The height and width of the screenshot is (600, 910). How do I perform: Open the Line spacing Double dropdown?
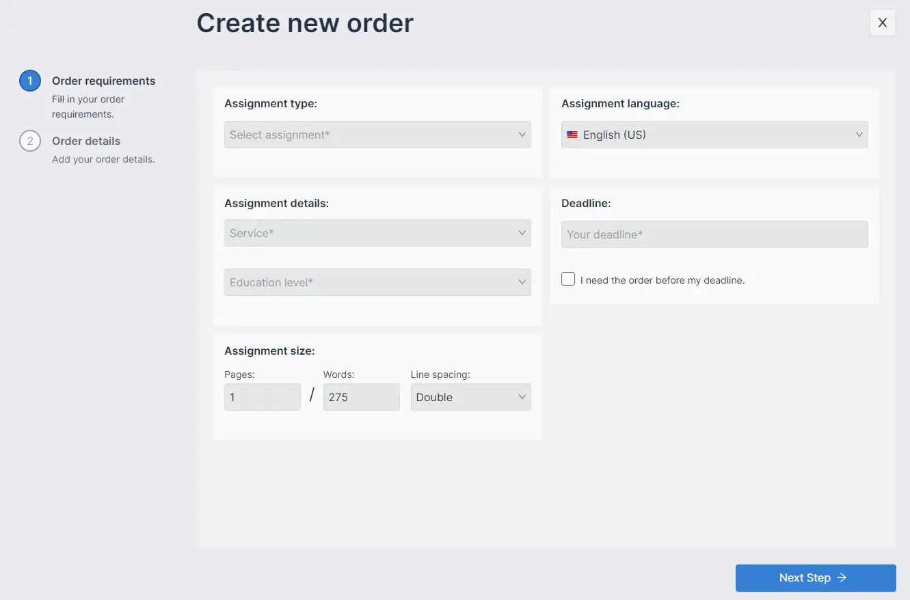[x=470, y=397]
